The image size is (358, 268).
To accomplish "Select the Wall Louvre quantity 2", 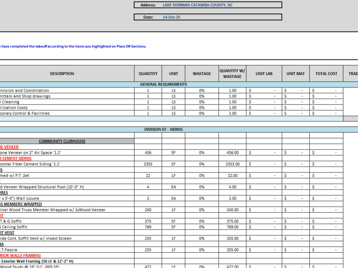I will (148, 198).
